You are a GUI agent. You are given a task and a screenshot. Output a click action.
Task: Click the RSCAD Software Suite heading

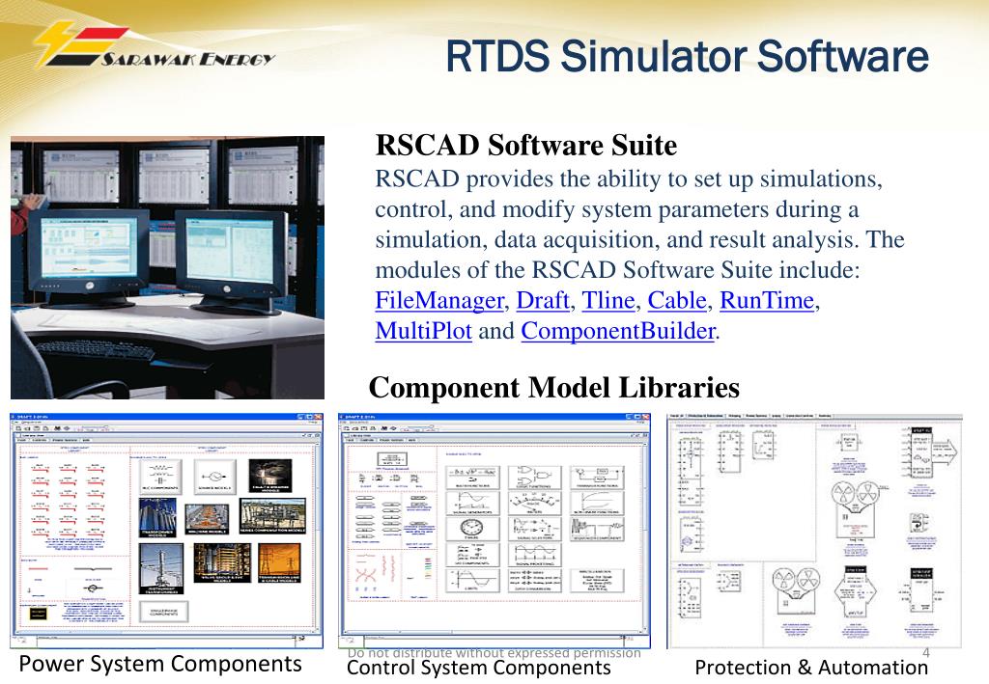(x=526, y=145)
